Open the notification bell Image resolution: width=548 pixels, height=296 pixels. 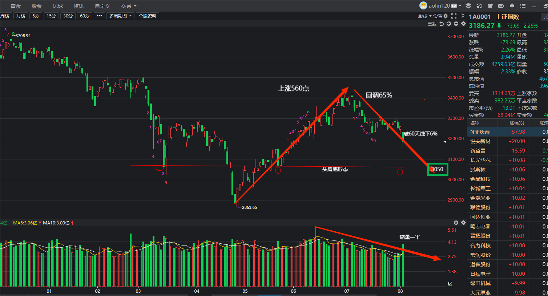click(x=512, y=6)
